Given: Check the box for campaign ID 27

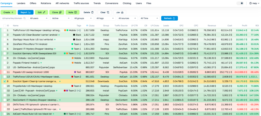Looking at the screenshot, I should click(5, 100).
